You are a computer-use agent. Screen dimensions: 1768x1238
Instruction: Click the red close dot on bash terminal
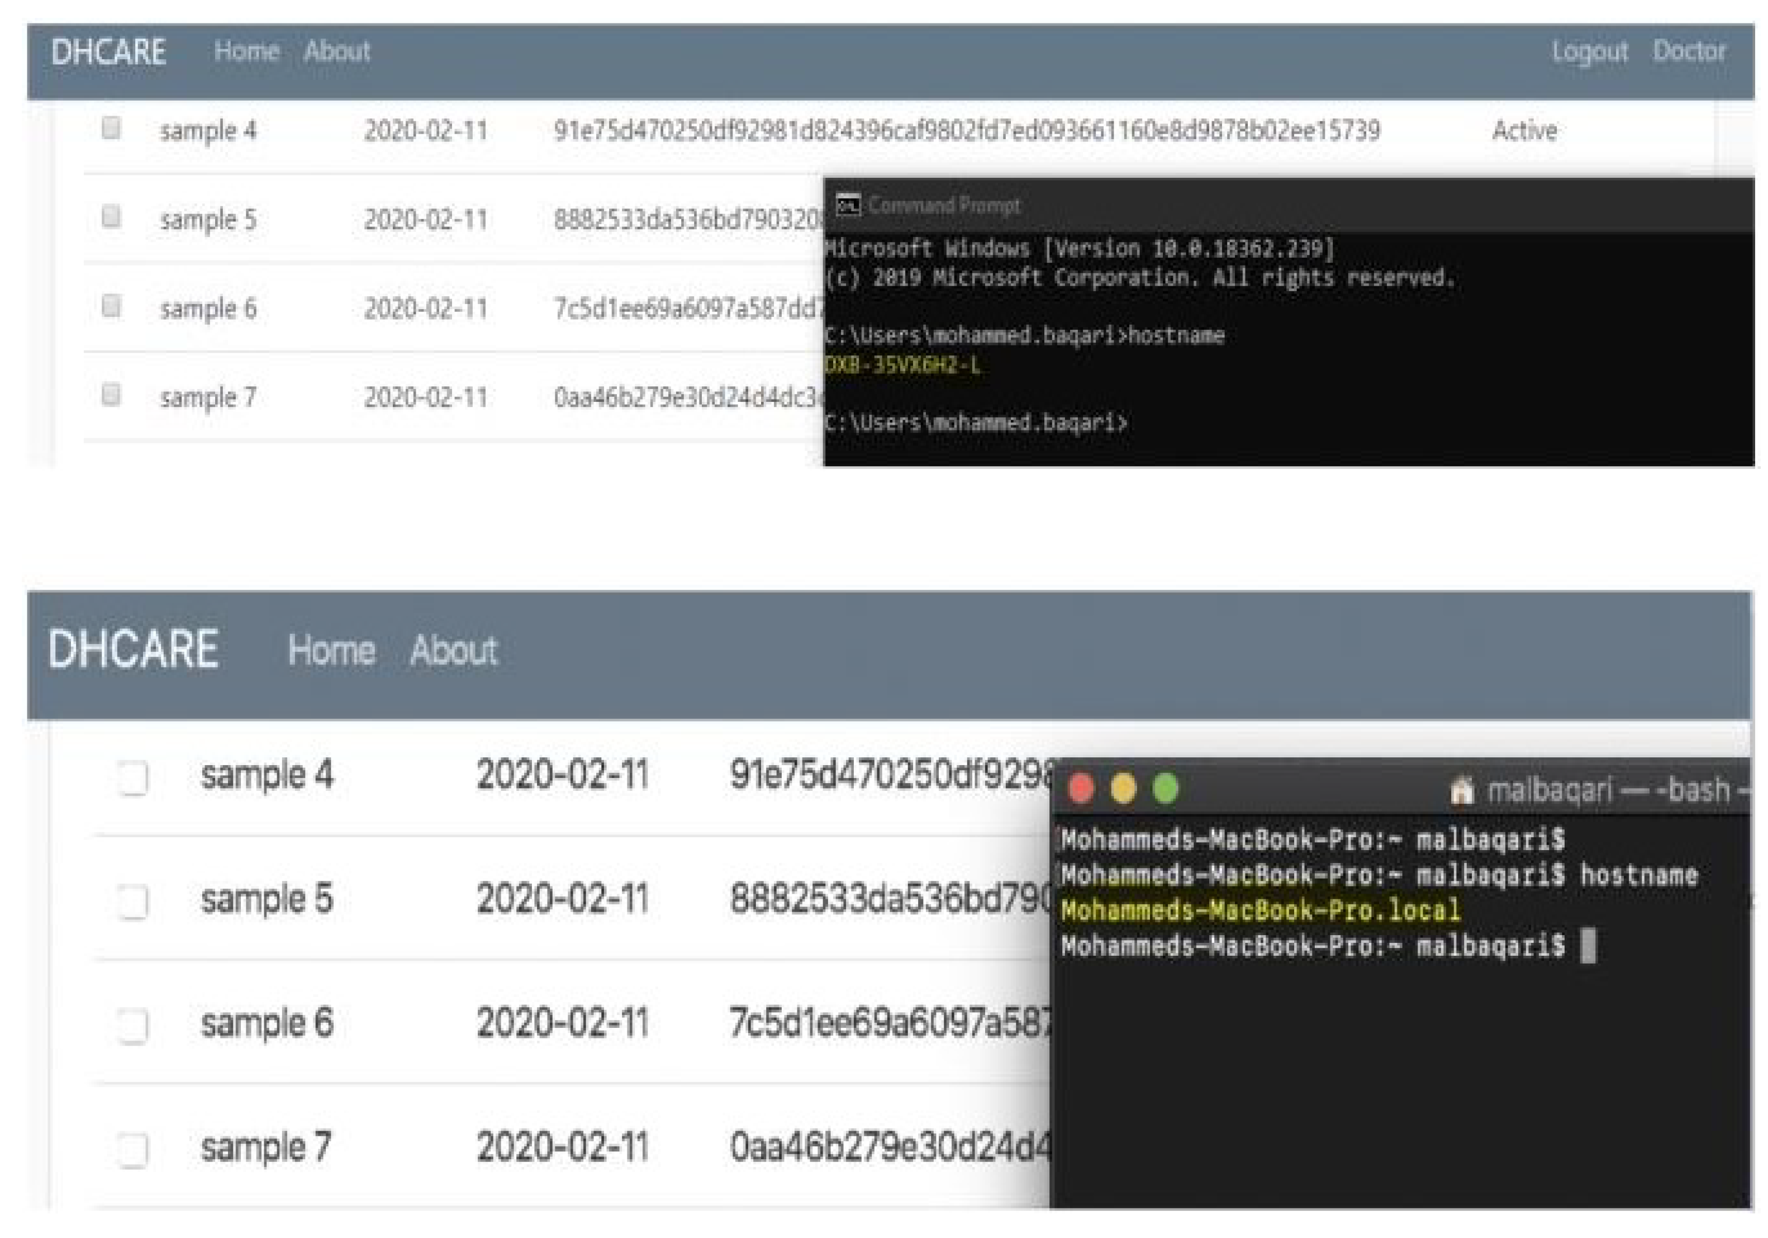coord(1082,788)
